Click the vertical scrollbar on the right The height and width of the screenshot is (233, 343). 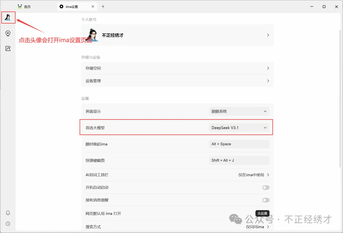pos(340,98)
